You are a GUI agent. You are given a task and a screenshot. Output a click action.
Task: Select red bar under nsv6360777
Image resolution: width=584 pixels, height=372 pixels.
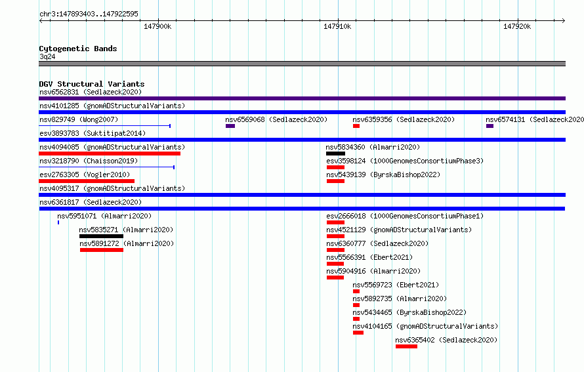335,250
